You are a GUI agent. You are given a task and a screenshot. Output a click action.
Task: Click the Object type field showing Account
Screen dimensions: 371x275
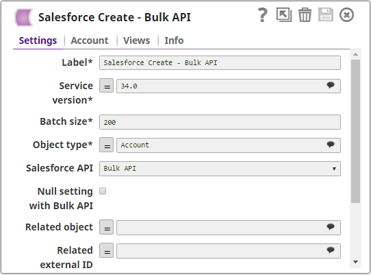(229, 145)
